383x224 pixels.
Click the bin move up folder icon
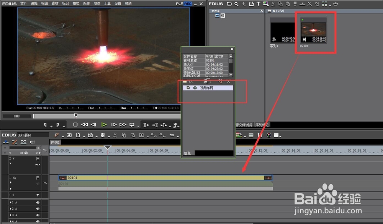pyautogui.click(x=244, y=4)
